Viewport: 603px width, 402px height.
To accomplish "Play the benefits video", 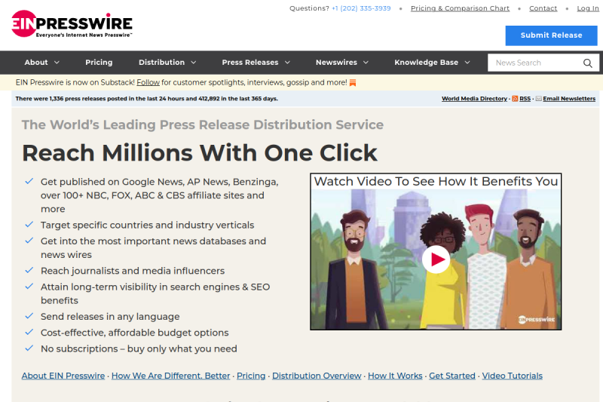I will tap(436, 259).
